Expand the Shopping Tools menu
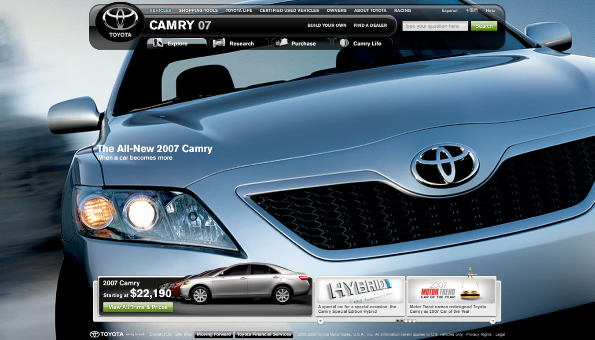 point(198,11)
